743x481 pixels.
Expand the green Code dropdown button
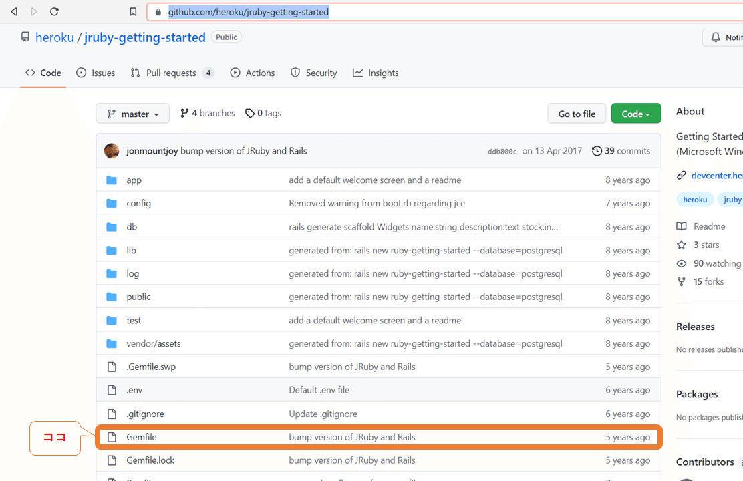pyautogui.click(x=636, y=114)
